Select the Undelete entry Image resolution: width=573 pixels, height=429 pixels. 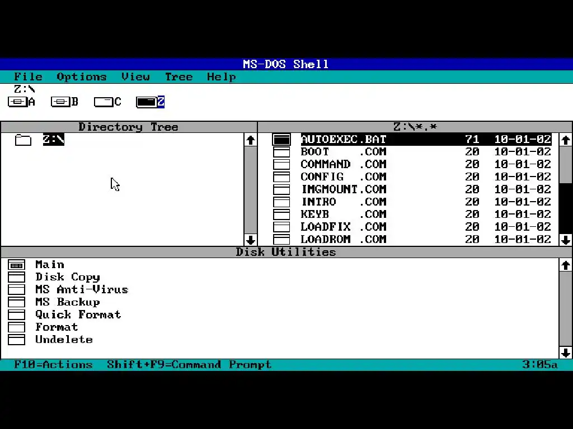64,340
